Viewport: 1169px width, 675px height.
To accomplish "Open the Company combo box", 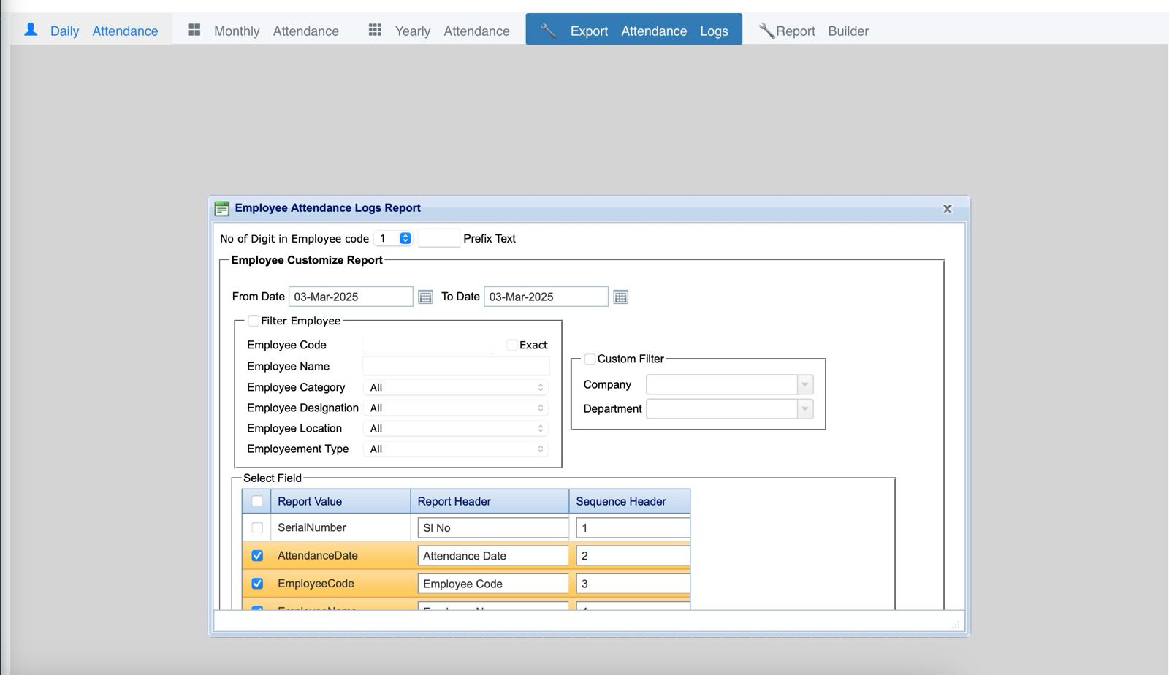I will tap(804, 385).
